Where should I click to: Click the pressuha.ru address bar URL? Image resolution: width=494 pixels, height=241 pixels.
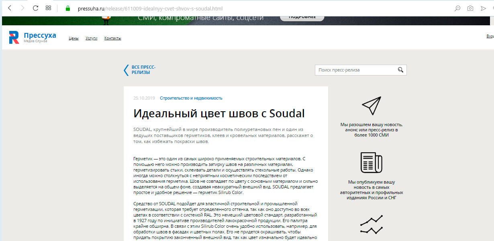click(x=150, y=8)
